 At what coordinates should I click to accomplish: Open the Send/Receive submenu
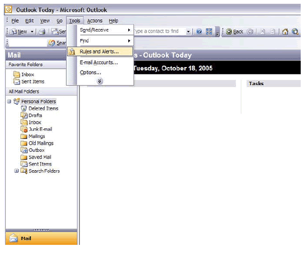(x=100, y=30)
